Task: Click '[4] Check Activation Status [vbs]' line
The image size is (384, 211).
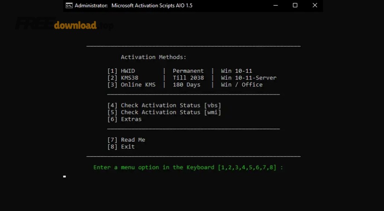Action: tap(164, 105)
